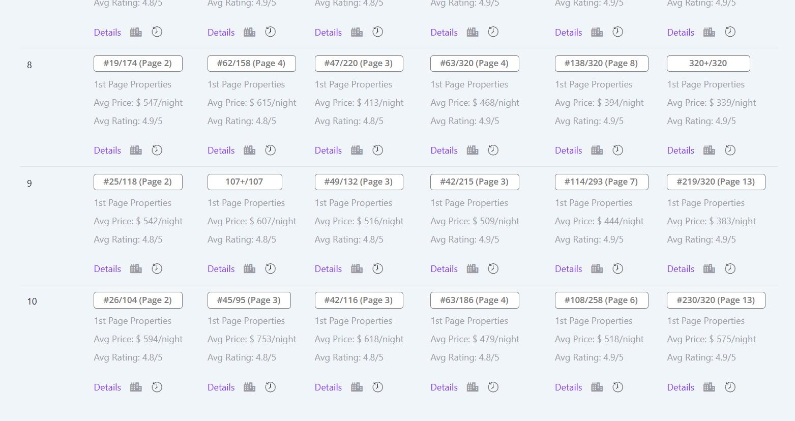Screen dimensions: 795x421
Task: Open the buildings icon for the #63/186 ranking
Action: 473,387
